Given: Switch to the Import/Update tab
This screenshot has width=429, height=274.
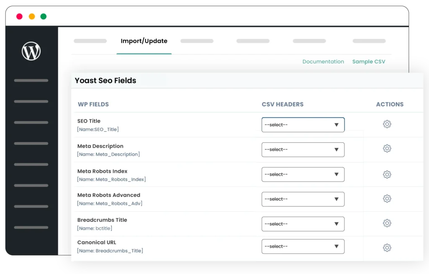Looking at the screenshot, I should point(144,41).
